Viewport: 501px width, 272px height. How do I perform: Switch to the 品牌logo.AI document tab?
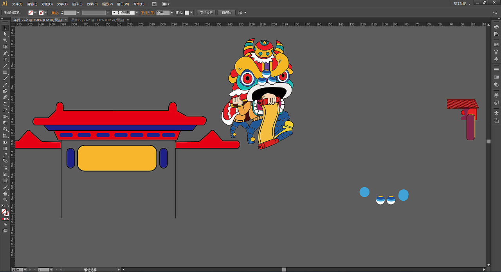98,20
